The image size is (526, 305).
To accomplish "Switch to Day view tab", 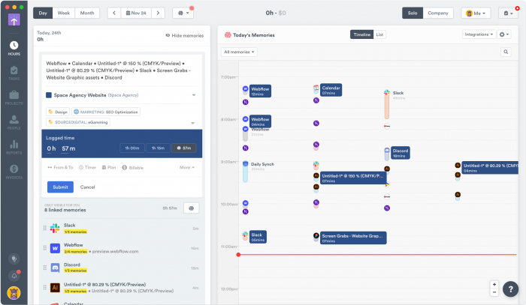I will point(43,13).
